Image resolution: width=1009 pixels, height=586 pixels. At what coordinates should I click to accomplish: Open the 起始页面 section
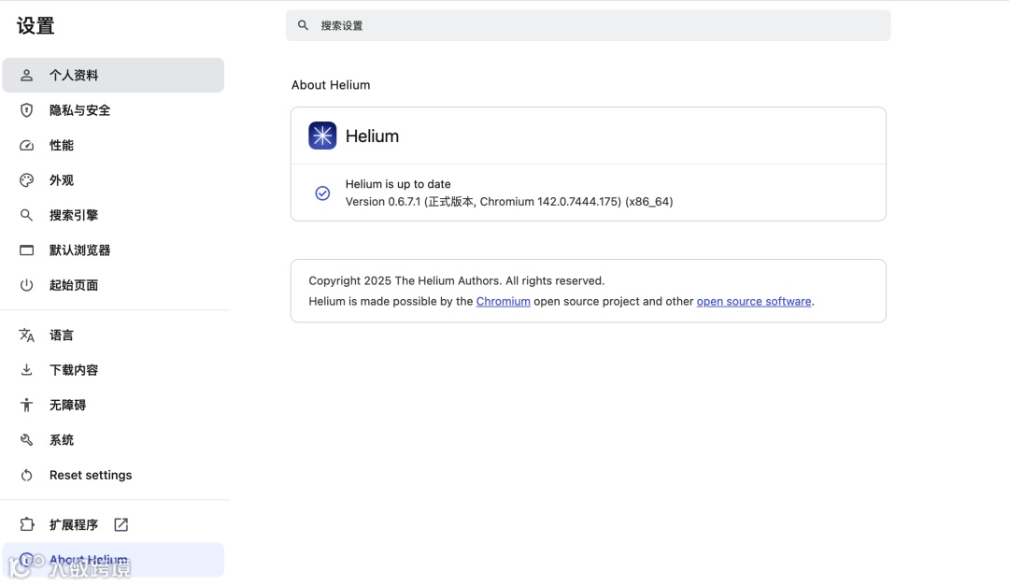click(113, 285)
